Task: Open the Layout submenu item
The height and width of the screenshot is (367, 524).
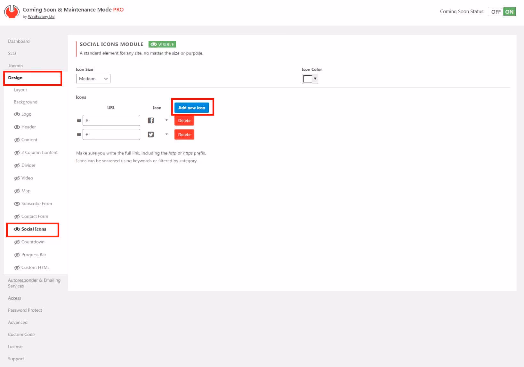Action: coord(20,90)
